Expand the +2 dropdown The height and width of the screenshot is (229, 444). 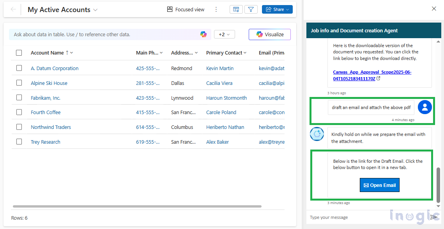point(224,35)
